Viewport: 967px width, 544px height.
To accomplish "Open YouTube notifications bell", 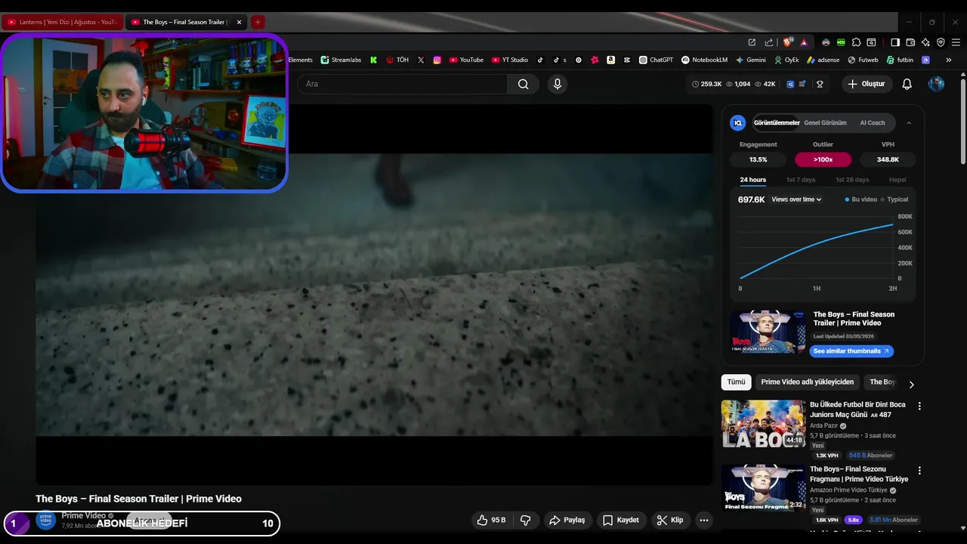I will point(907,84).
